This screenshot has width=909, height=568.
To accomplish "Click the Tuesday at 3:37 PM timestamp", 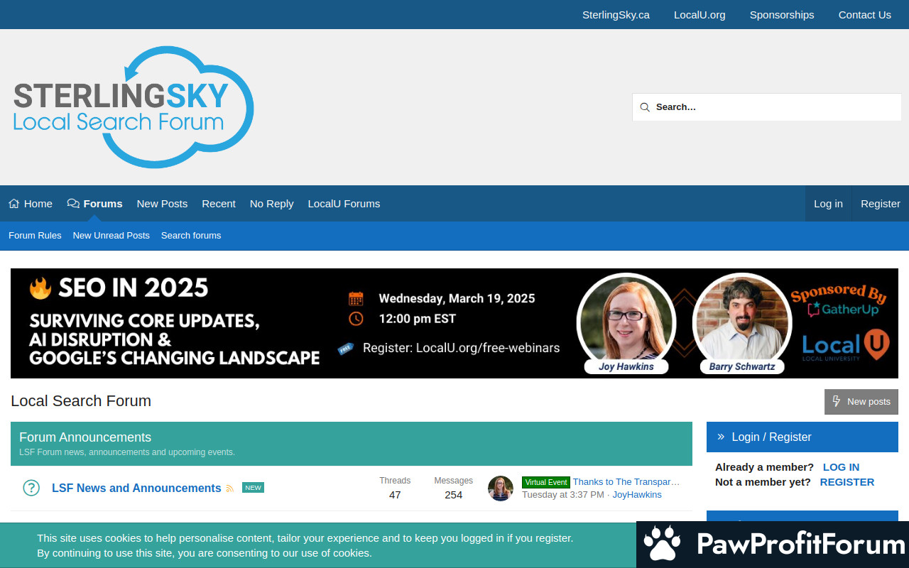I will (x=563, y=495).
